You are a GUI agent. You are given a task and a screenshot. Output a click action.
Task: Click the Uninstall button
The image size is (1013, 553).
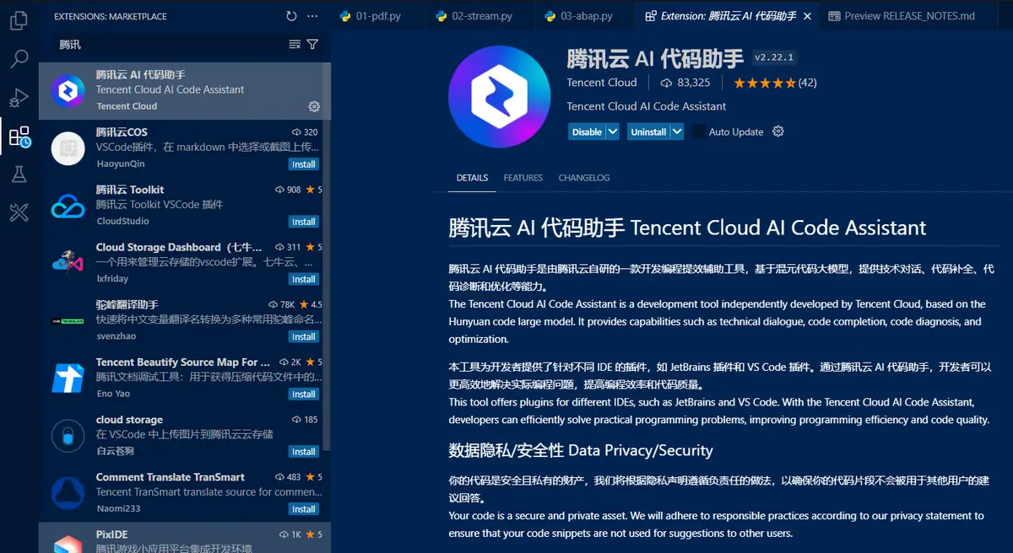pyautogui.click(x=648, y=132)
